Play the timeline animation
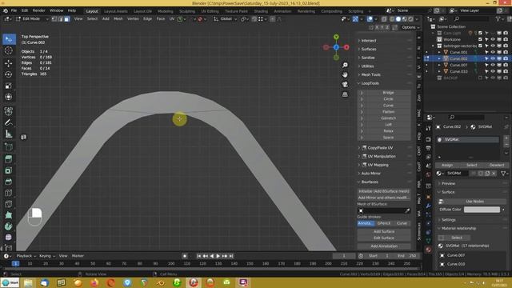512x288 pixels. coord(218,256)
